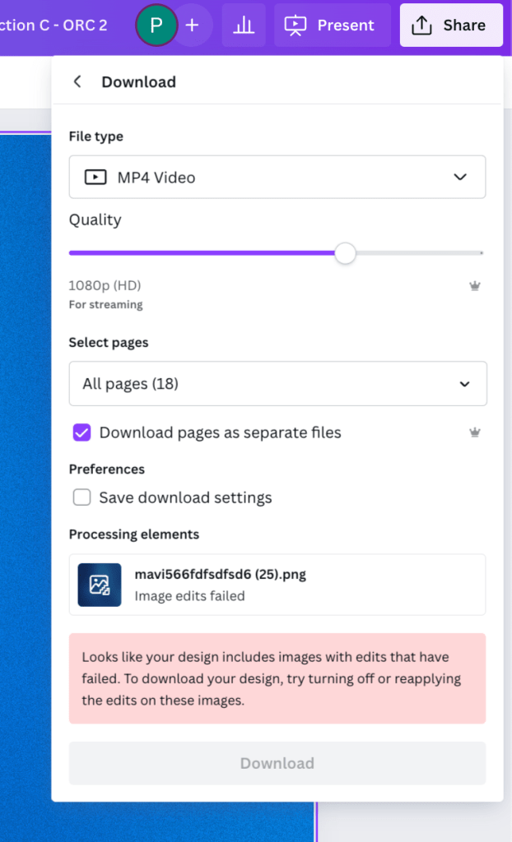Click the Image edits failed status text
Screen dimensions: 512x842
(189, 596)
